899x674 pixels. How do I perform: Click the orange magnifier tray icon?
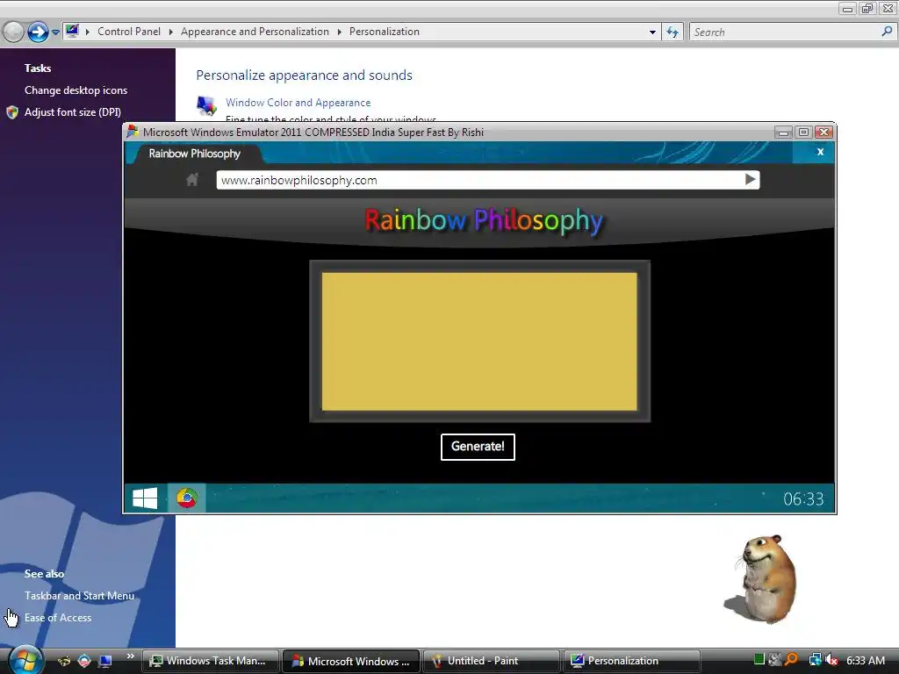(x=792, y=660)
